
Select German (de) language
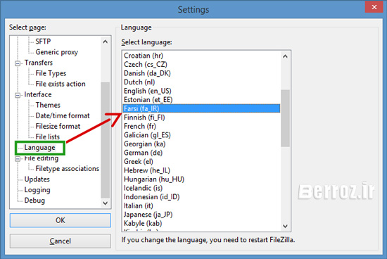coord(201,153)
